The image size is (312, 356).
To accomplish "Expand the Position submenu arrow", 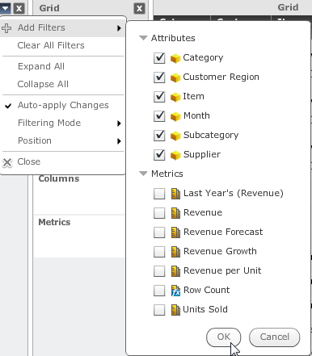I will 119,141.
